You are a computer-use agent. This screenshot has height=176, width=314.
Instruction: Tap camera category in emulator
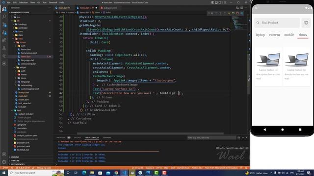pos(274,35)
